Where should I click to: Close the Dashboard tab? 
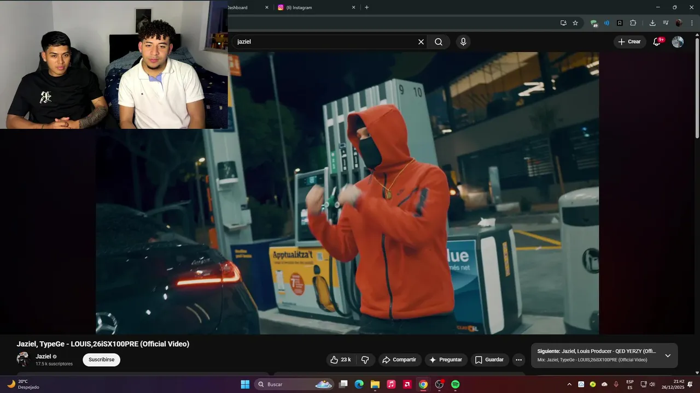[267, 8]
